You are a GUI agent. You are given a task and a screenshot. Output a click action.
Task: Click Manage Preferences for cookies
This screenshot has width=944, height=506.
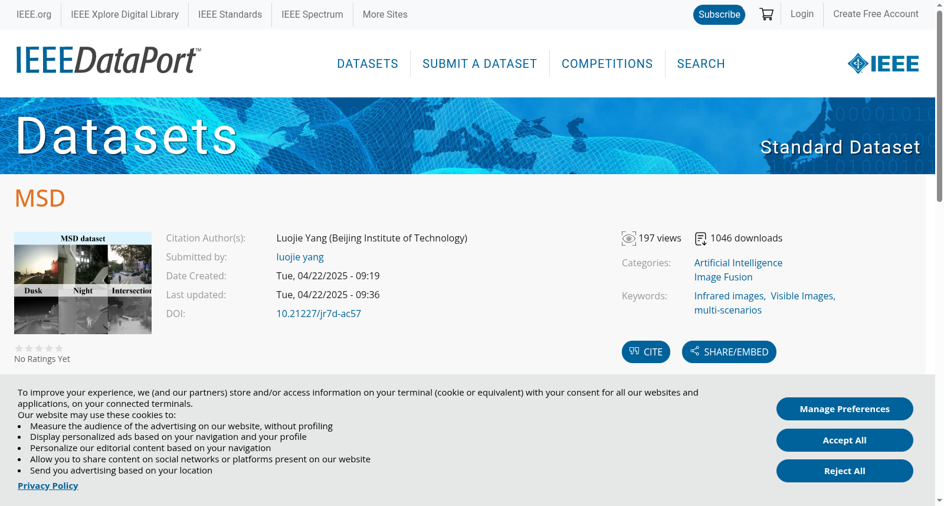tap(845, 409)
